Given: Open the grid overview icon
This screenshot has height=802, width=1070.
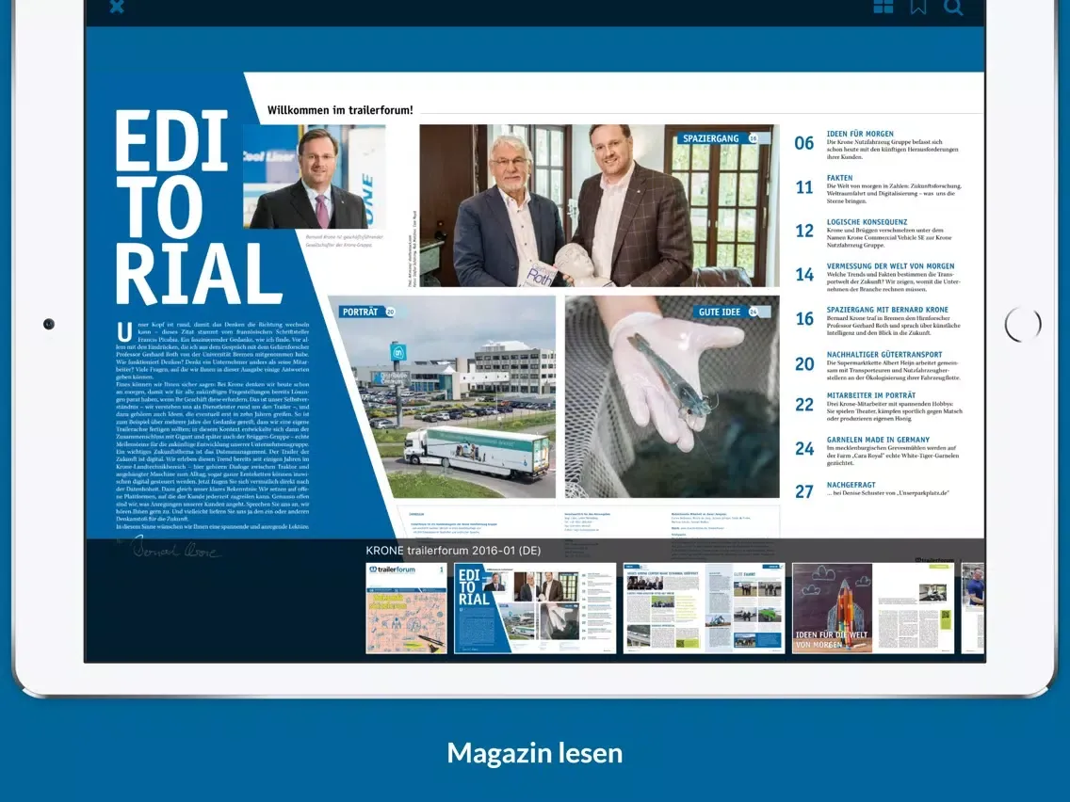Looking at the screenshot, I should [883, 7].
